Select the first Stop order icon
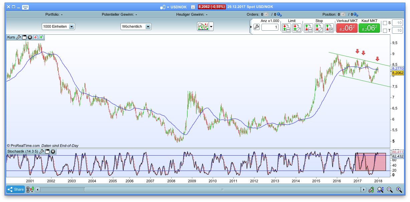The image size is (410, 202). (309, 27)
